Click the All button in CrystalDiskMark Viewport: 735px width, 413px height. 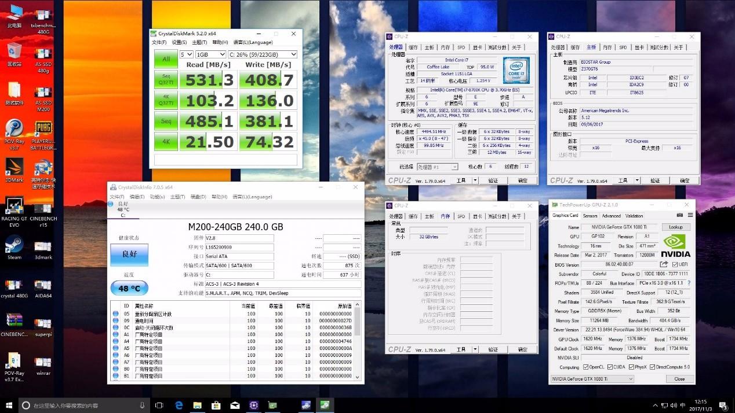point(166,58)
